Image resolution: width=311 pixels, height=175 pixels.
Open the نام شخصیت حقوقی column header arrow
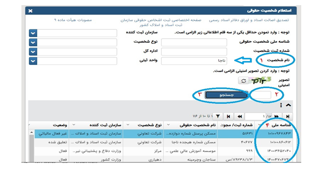coord(168,125)
